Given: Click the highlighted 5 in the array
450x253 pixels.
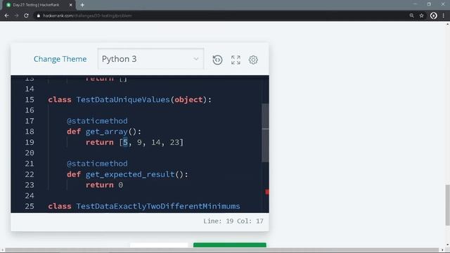Looking at the screenshot, I should pyautogui.click(x=125, y=142).
